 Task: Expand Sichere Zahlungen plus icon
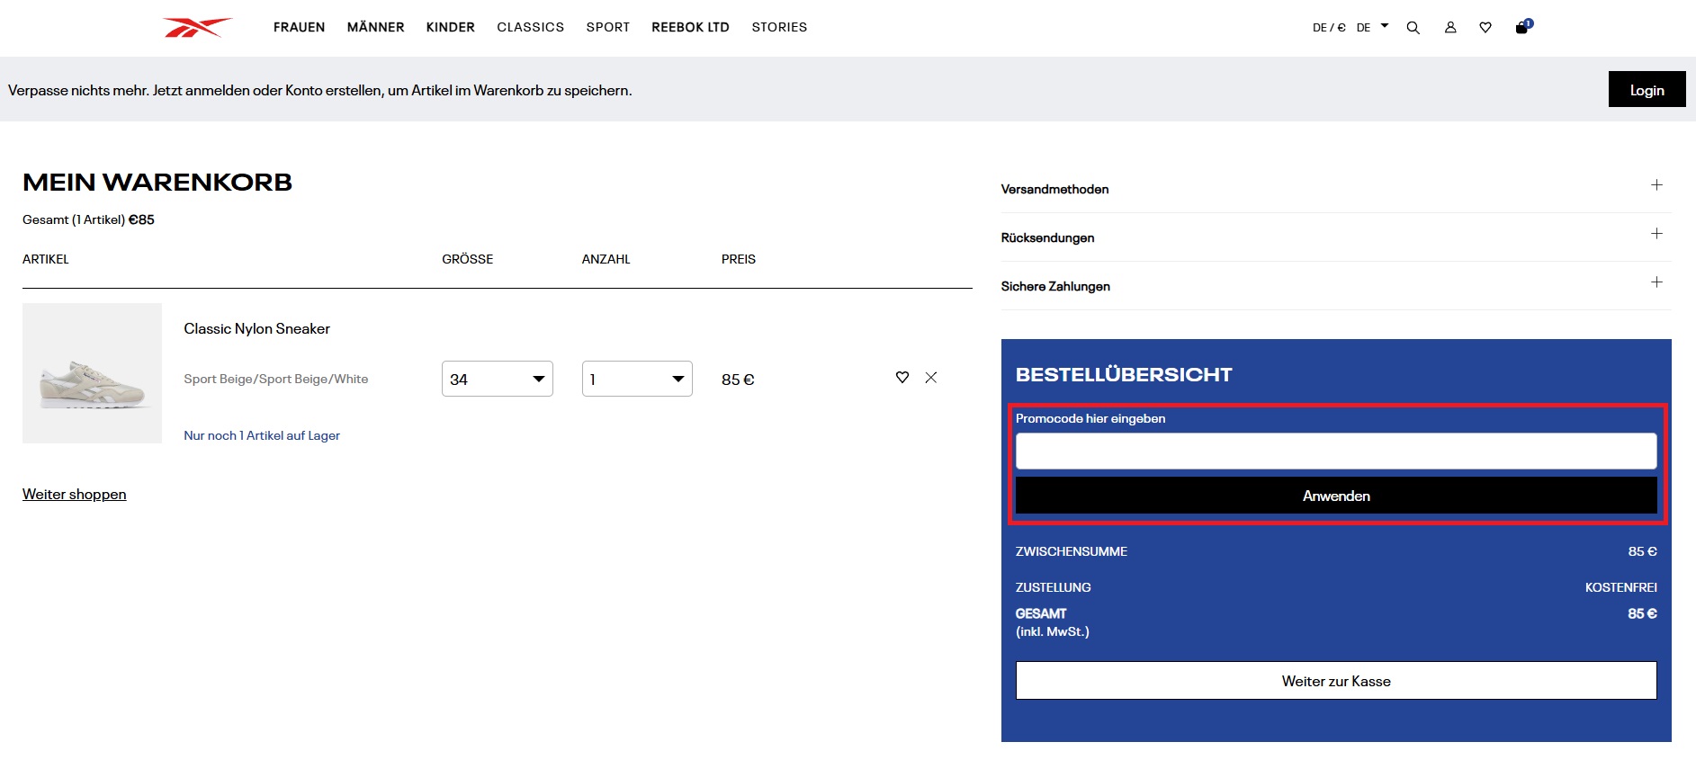[1656, 282]
